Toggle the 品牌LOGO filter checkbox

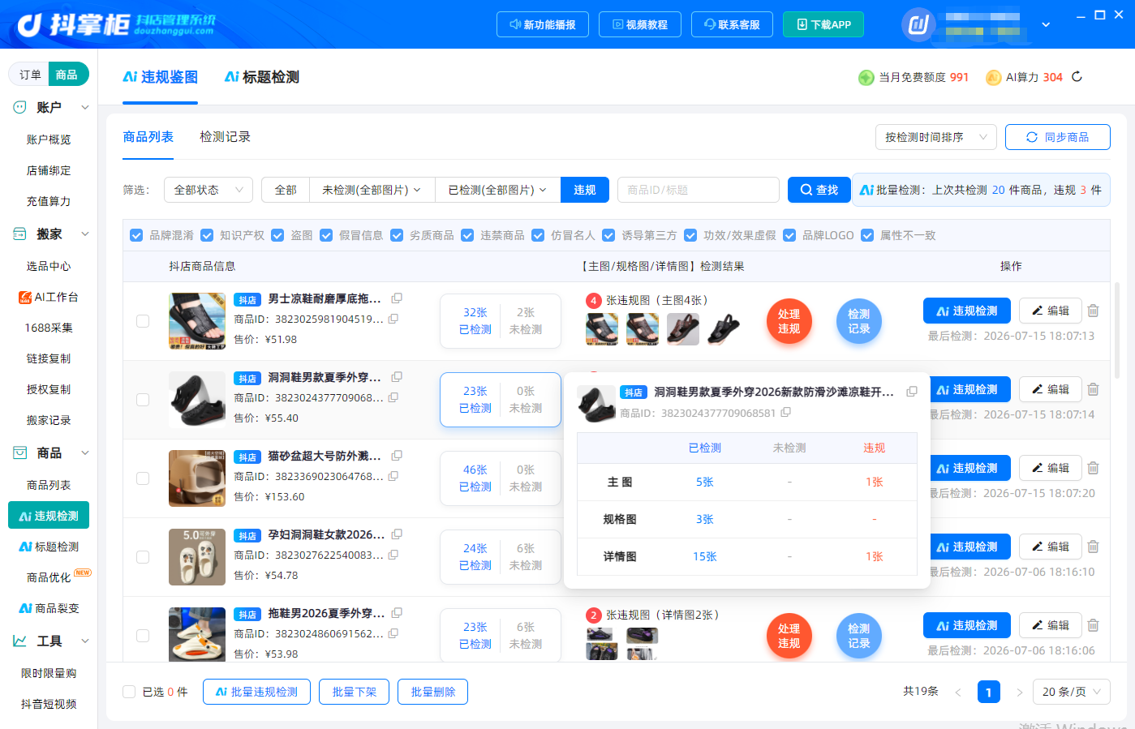coord(789,235)
